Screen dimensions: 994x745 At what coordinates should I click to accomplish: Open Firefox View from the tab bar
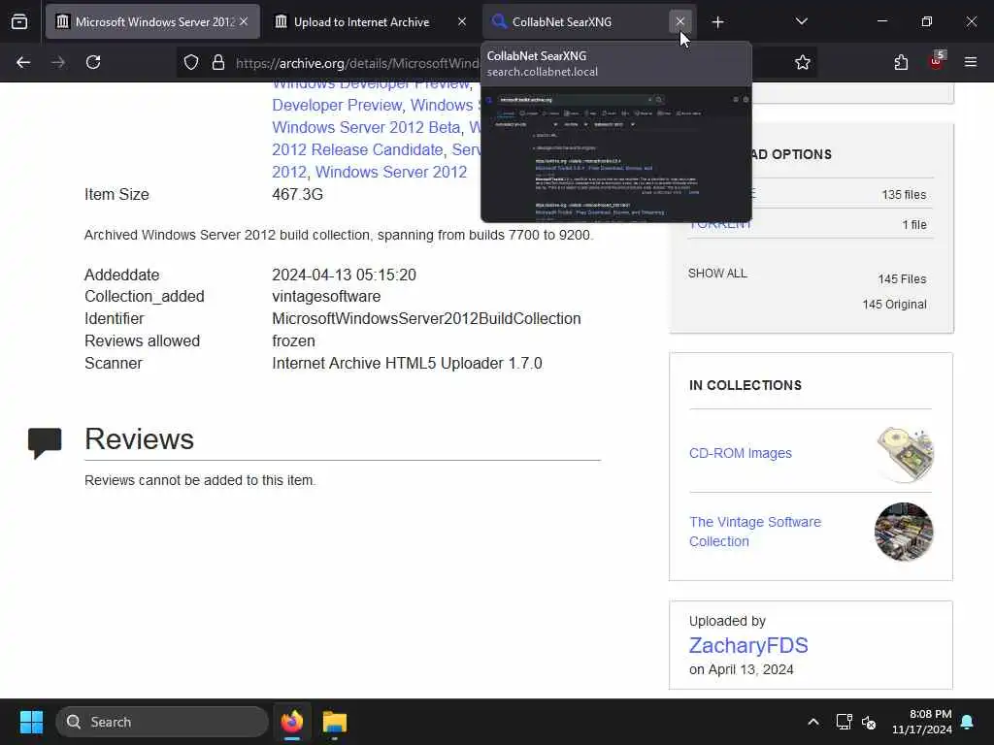[19, 21]
